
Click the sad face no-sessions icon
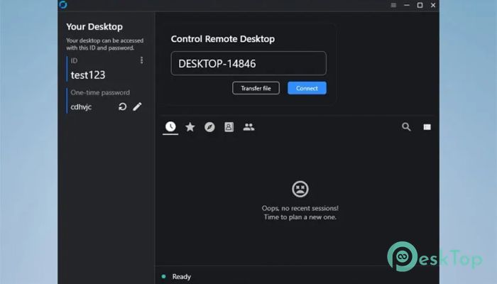(300, 189)
